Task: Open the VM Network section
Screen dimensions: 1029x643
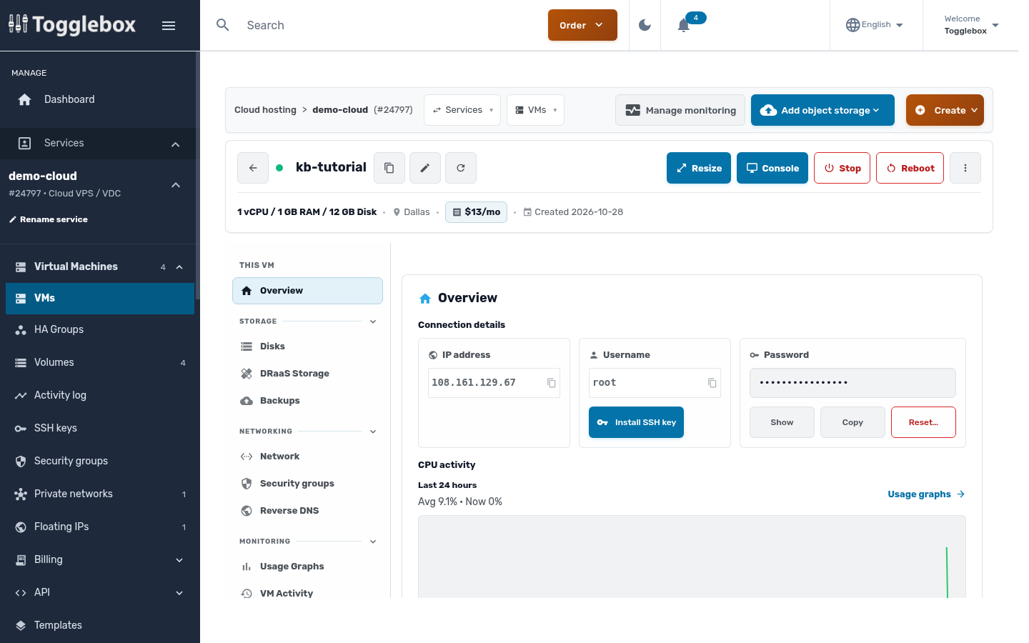Action: [307, 457]
